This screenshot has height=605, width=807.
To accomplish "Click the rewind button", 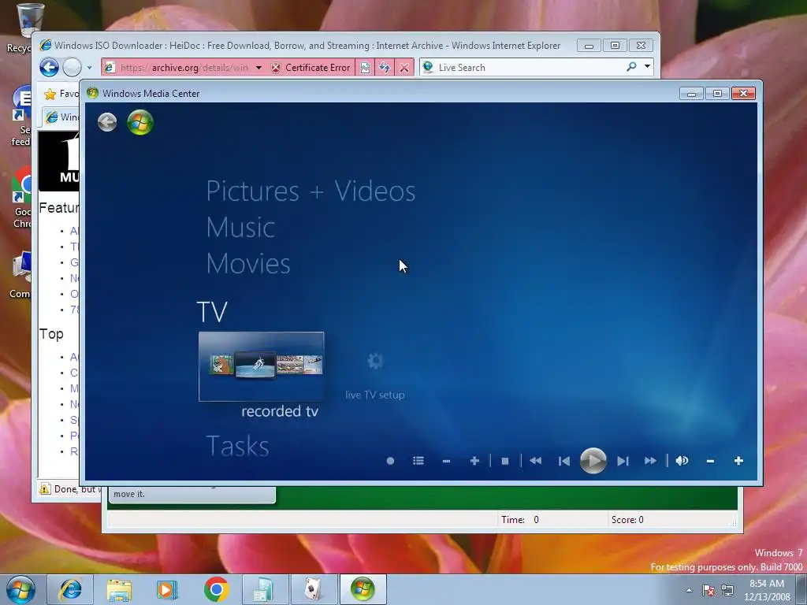I will pos(535,461).
